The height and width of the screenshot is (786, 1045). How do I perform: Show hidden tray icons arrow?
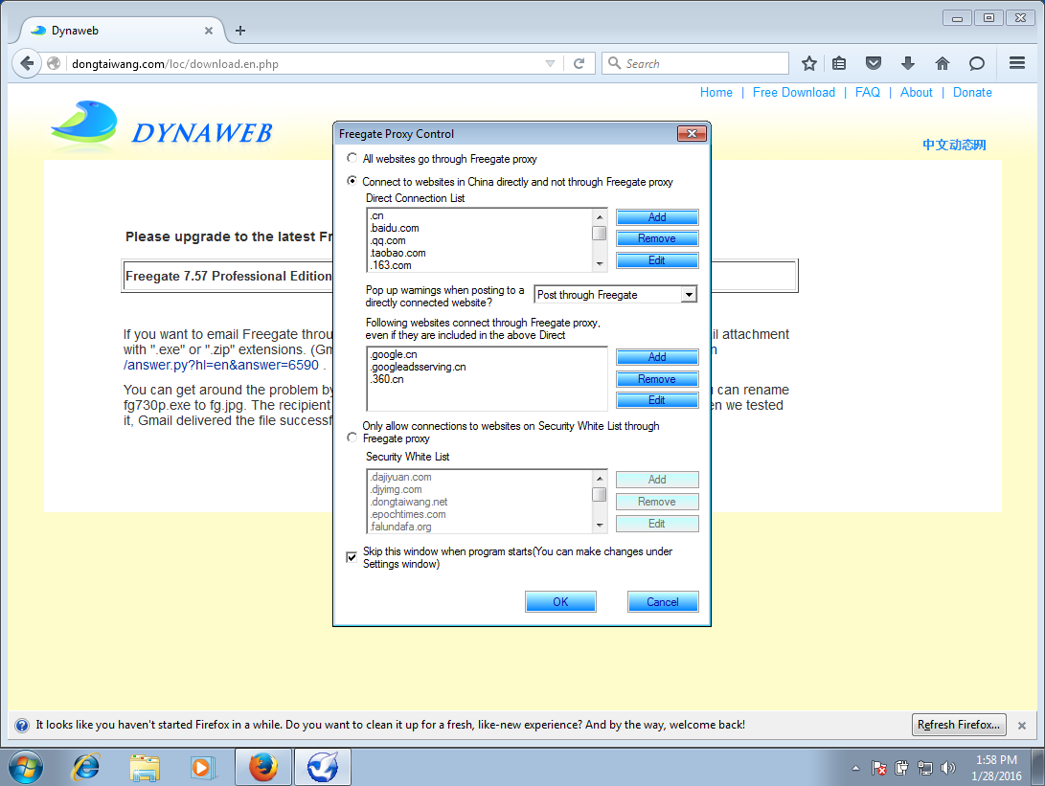click(x=855, y=768)
